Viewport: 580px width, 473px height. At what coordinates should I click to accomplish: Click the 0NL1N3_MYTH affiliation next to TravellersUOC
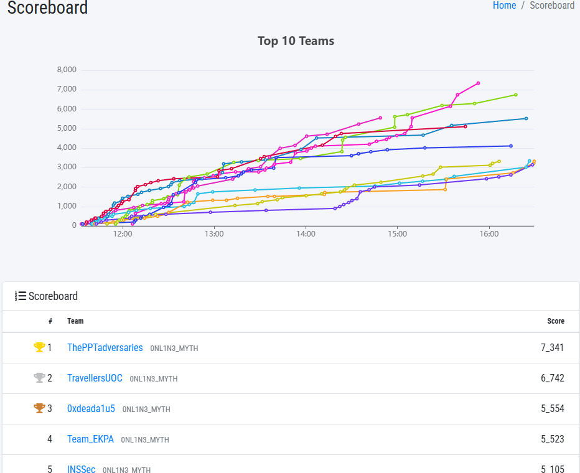[154, 378]
